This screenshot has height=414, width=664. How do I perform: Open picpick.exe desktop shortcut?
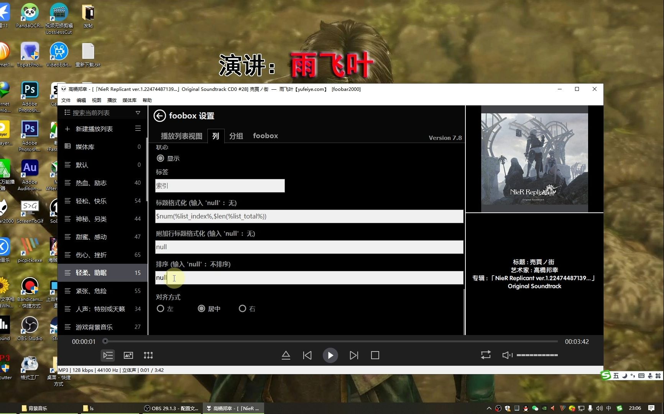tap(30, 250)
